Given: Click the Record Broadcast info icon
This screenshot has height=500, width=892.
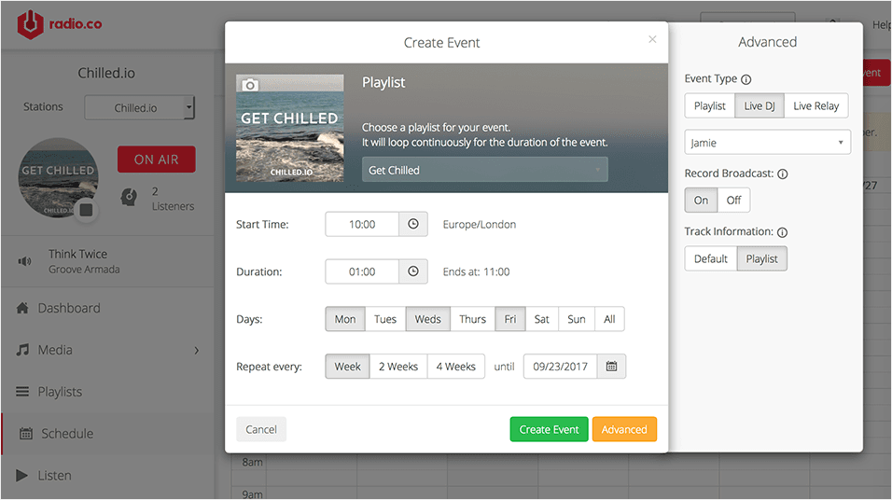Looking at the screenshot, I should (783, 174).
